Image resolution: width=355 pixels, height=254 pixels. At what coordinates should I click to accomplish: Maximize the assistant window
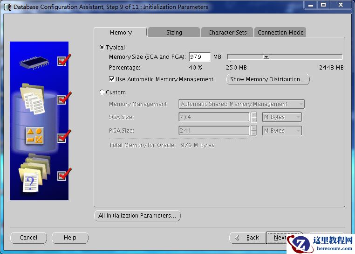tap(323, 5)
